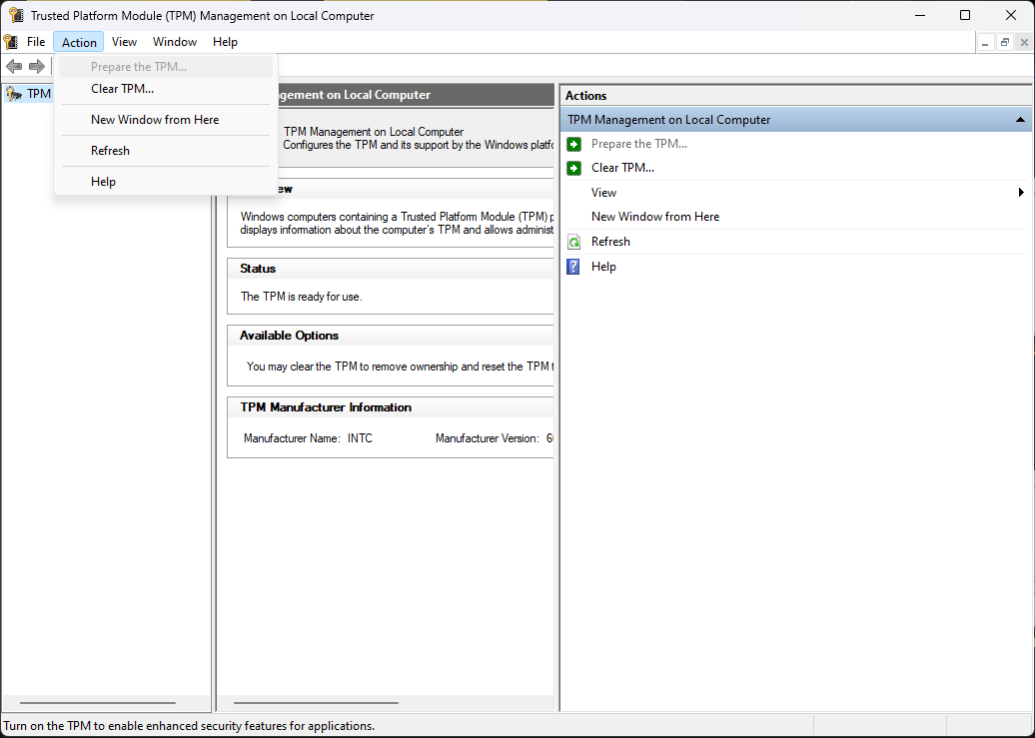Image resolution: width=1035 pixels, height=738 pixels.
Task: Click the blue Help question mark icon in Actions pane
Action: [573, 267]
